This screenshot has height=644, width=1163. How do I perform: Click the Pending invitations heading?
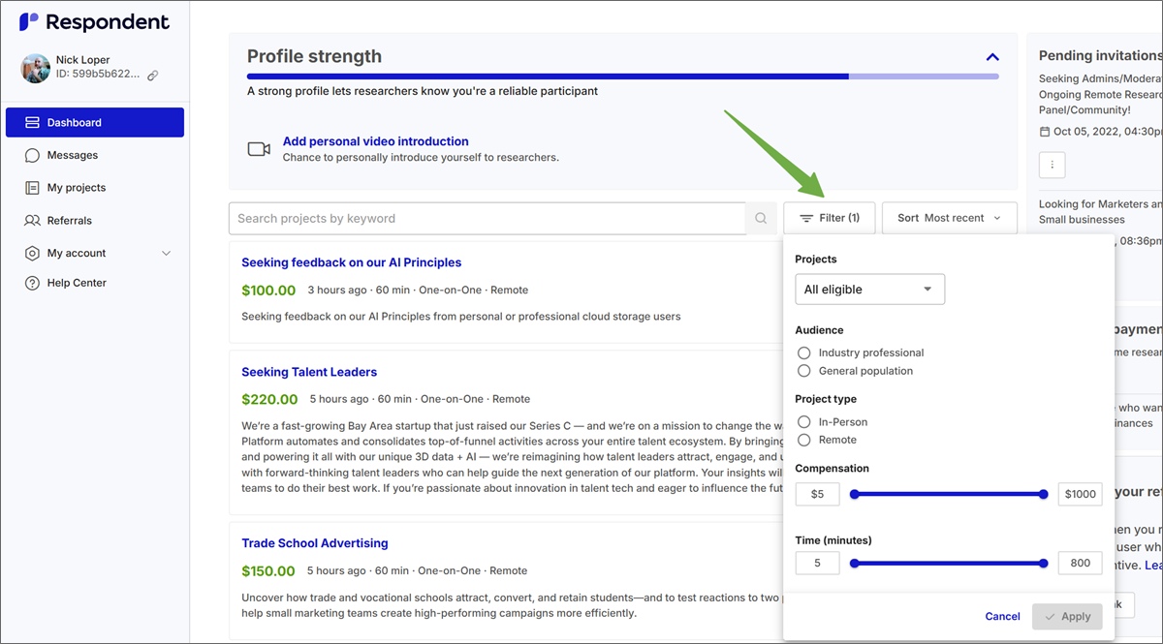[x=1100, y=55]
